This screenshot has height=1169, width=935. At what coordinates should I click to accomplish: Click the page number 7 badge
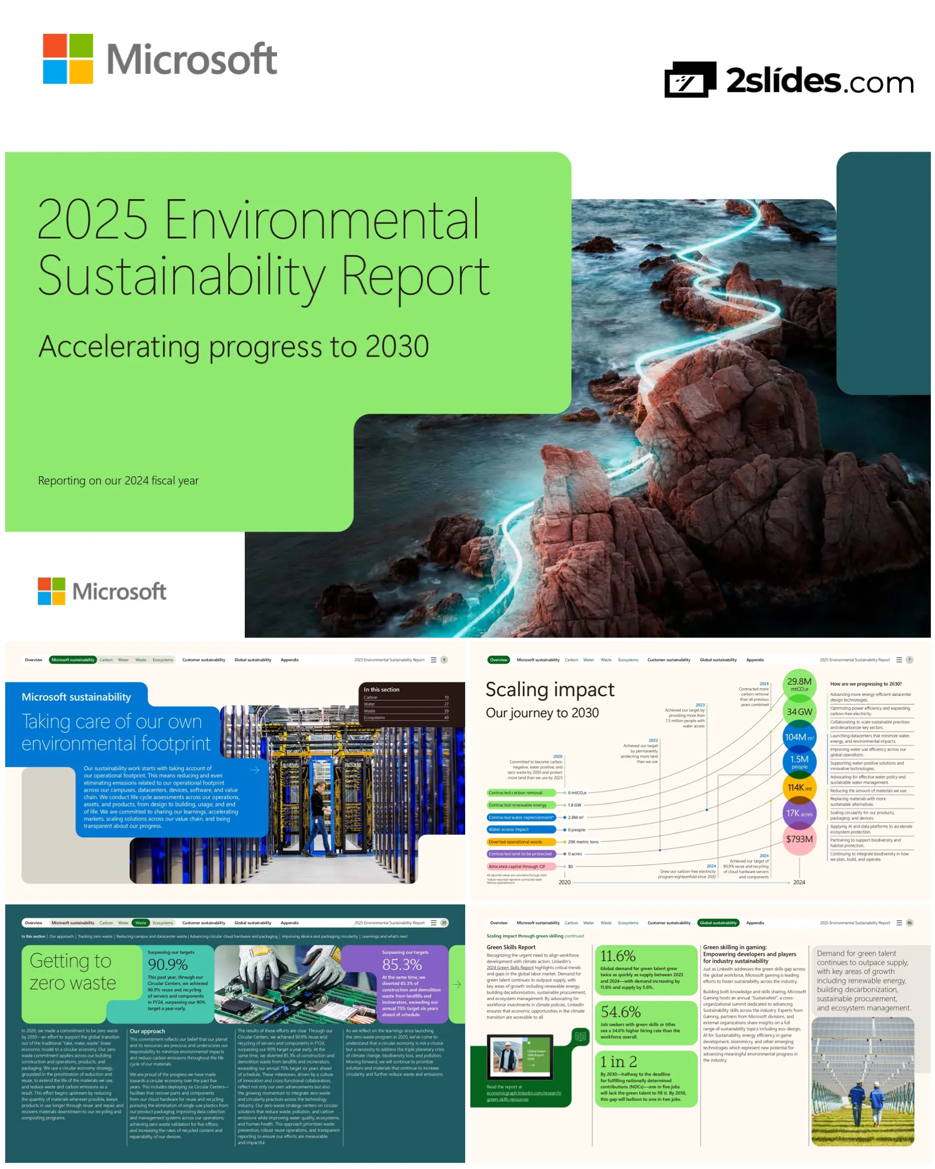[x=911, y=661]
